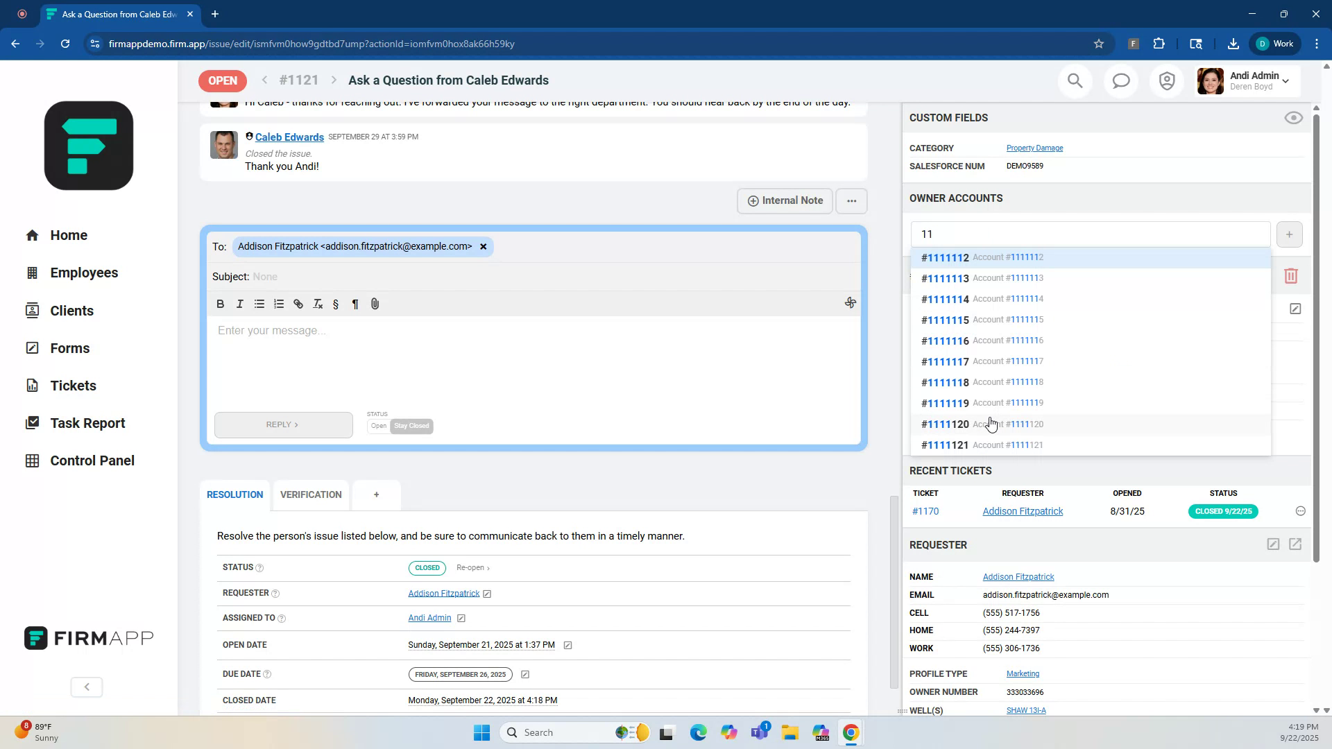This screenshot has height=749, width=1332.
Task: Clear text formatting with the Tx icon
Action: 317,304
